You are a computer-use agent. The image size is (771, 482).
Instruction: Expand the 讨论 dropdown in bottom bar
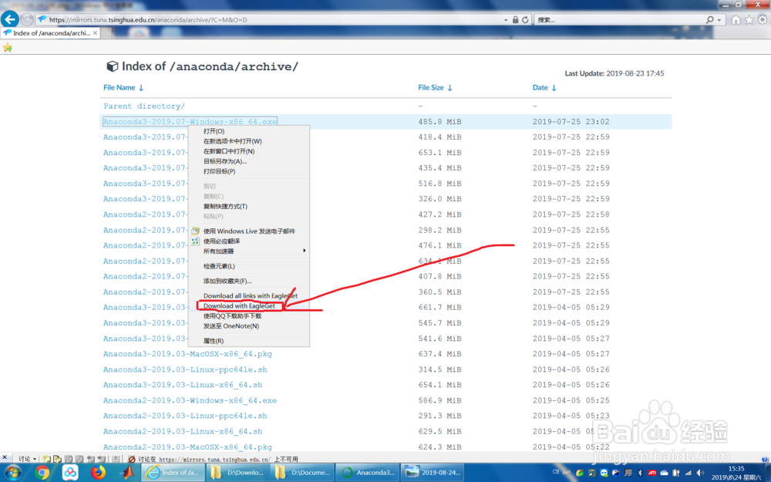[28, 459]
